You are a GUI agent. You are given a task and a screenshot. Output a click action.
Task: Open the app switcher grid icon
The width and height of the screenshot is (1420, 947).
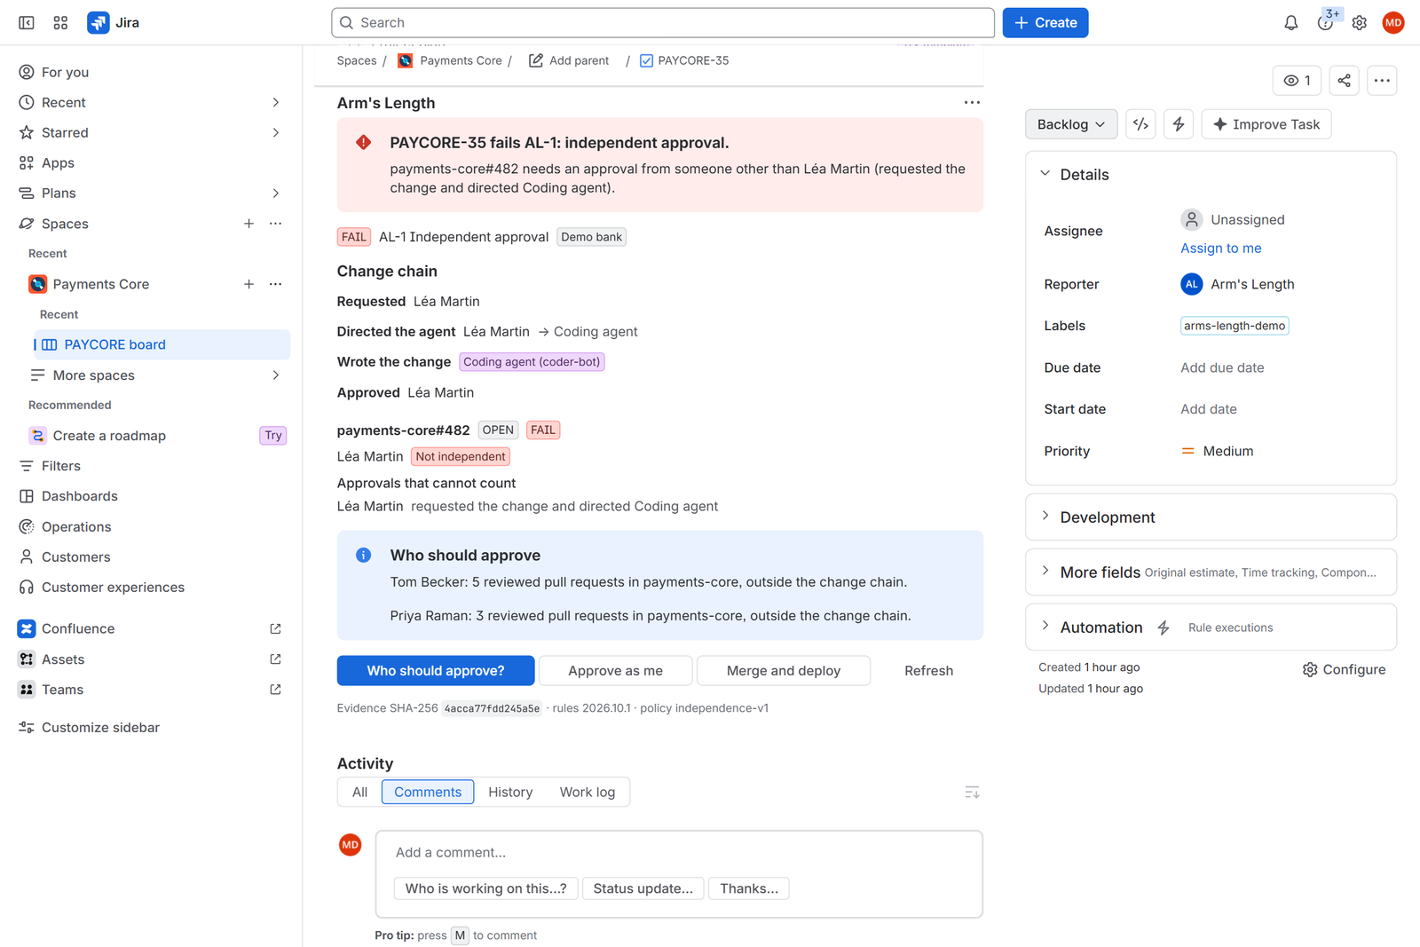(x=60, y=22)
